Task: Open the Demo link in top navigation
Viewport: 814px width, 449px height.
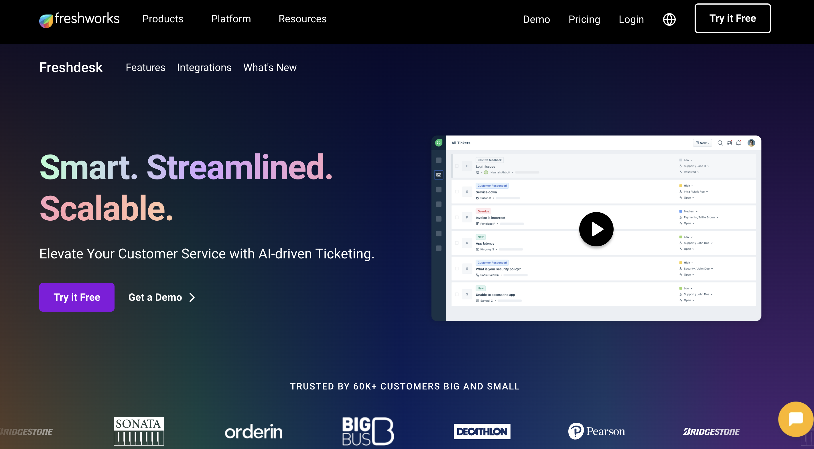Action: point(536,19)
